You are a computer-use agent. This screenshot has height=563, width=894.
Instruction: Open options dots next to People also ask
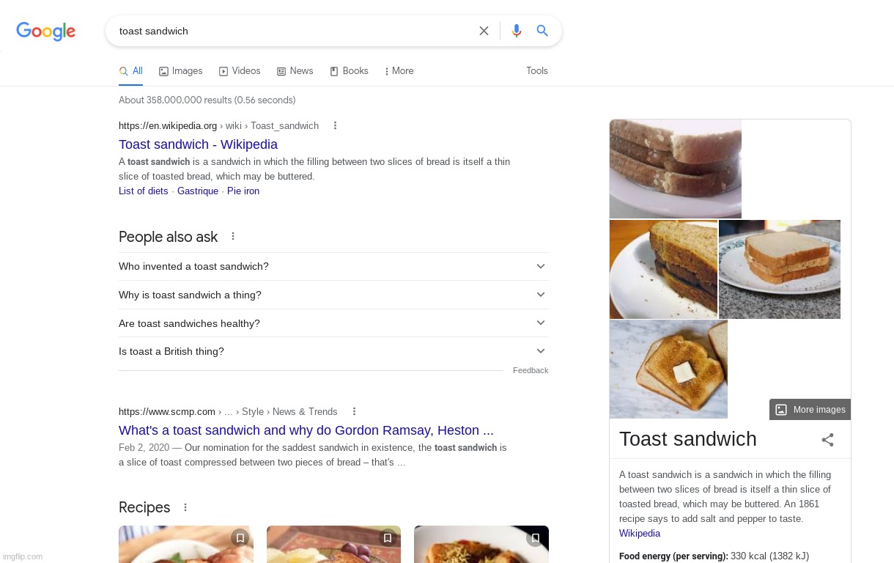233,236
